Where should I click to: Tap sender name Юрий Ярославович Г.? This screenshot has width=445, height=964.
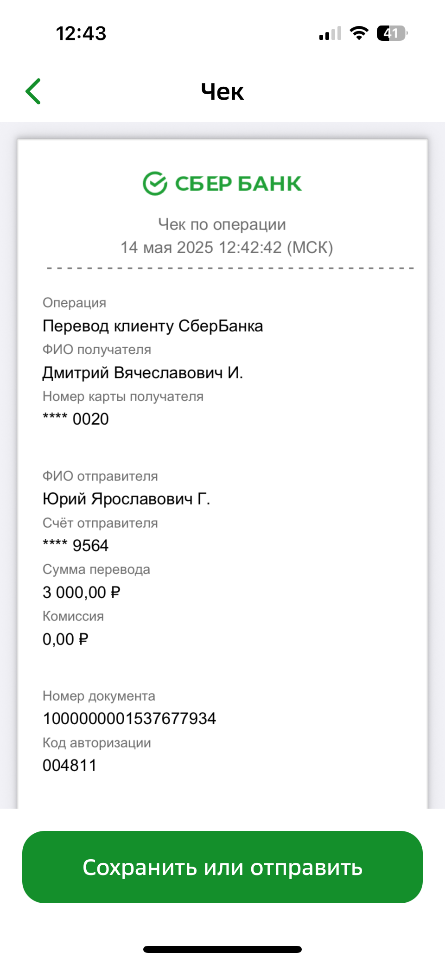click(127, 499)
